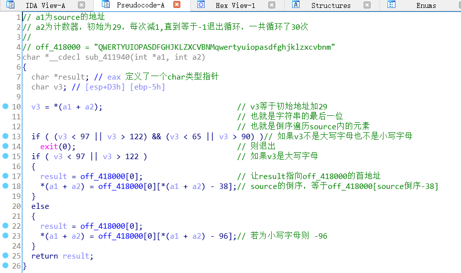Viewport: 461px width, 273px height.
Task: Click the Pseudocode-A tab icon
Action: [x=105, y=4]
